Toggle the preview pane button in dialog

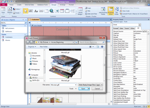pyautogui.click(x=97, y=47)
